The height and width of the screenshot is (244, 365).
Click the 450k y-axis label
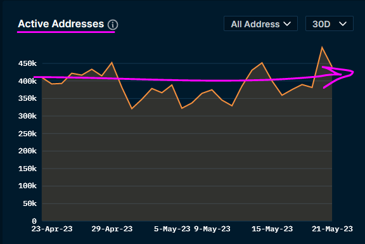(x=27, y=63)
